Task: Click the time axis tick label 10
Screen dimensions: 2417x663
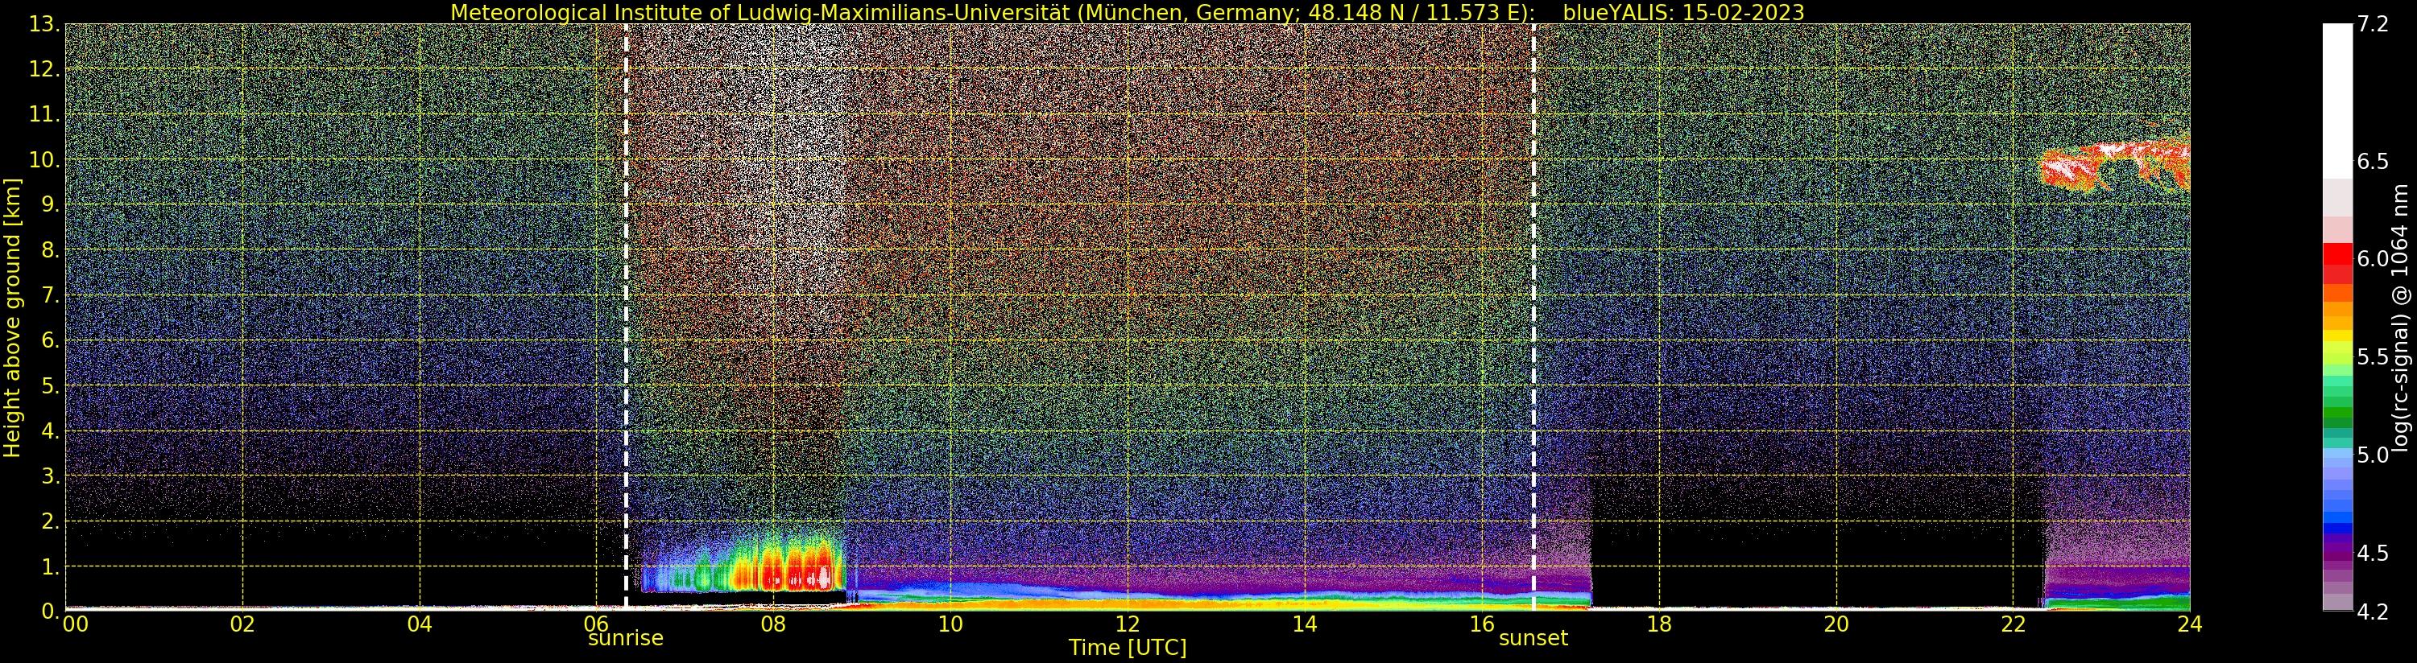Action: [950, 624]
